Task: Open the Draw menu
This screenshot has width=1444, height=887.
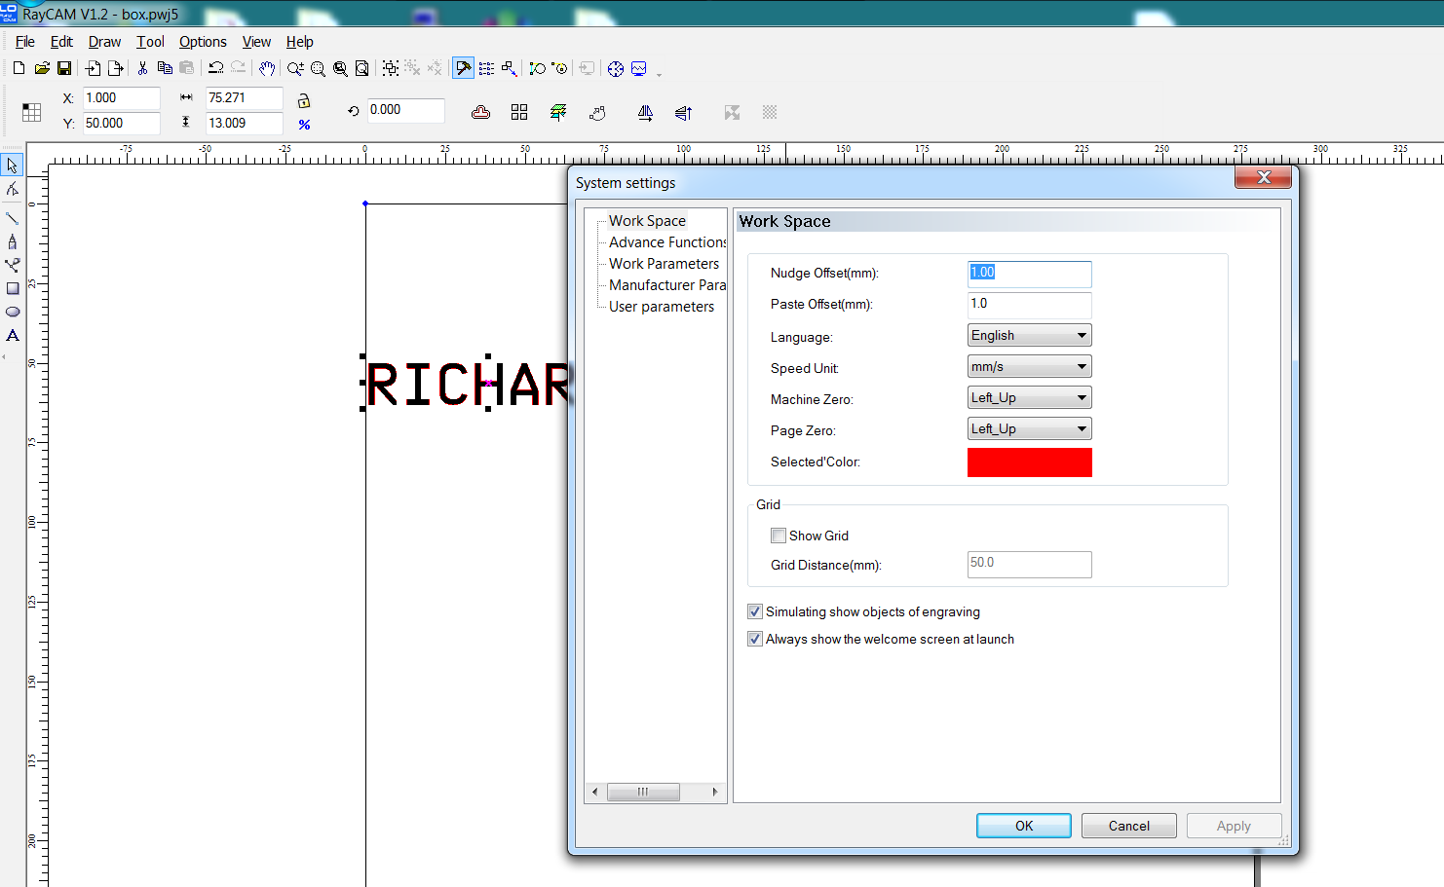Action: coord(104,42)
